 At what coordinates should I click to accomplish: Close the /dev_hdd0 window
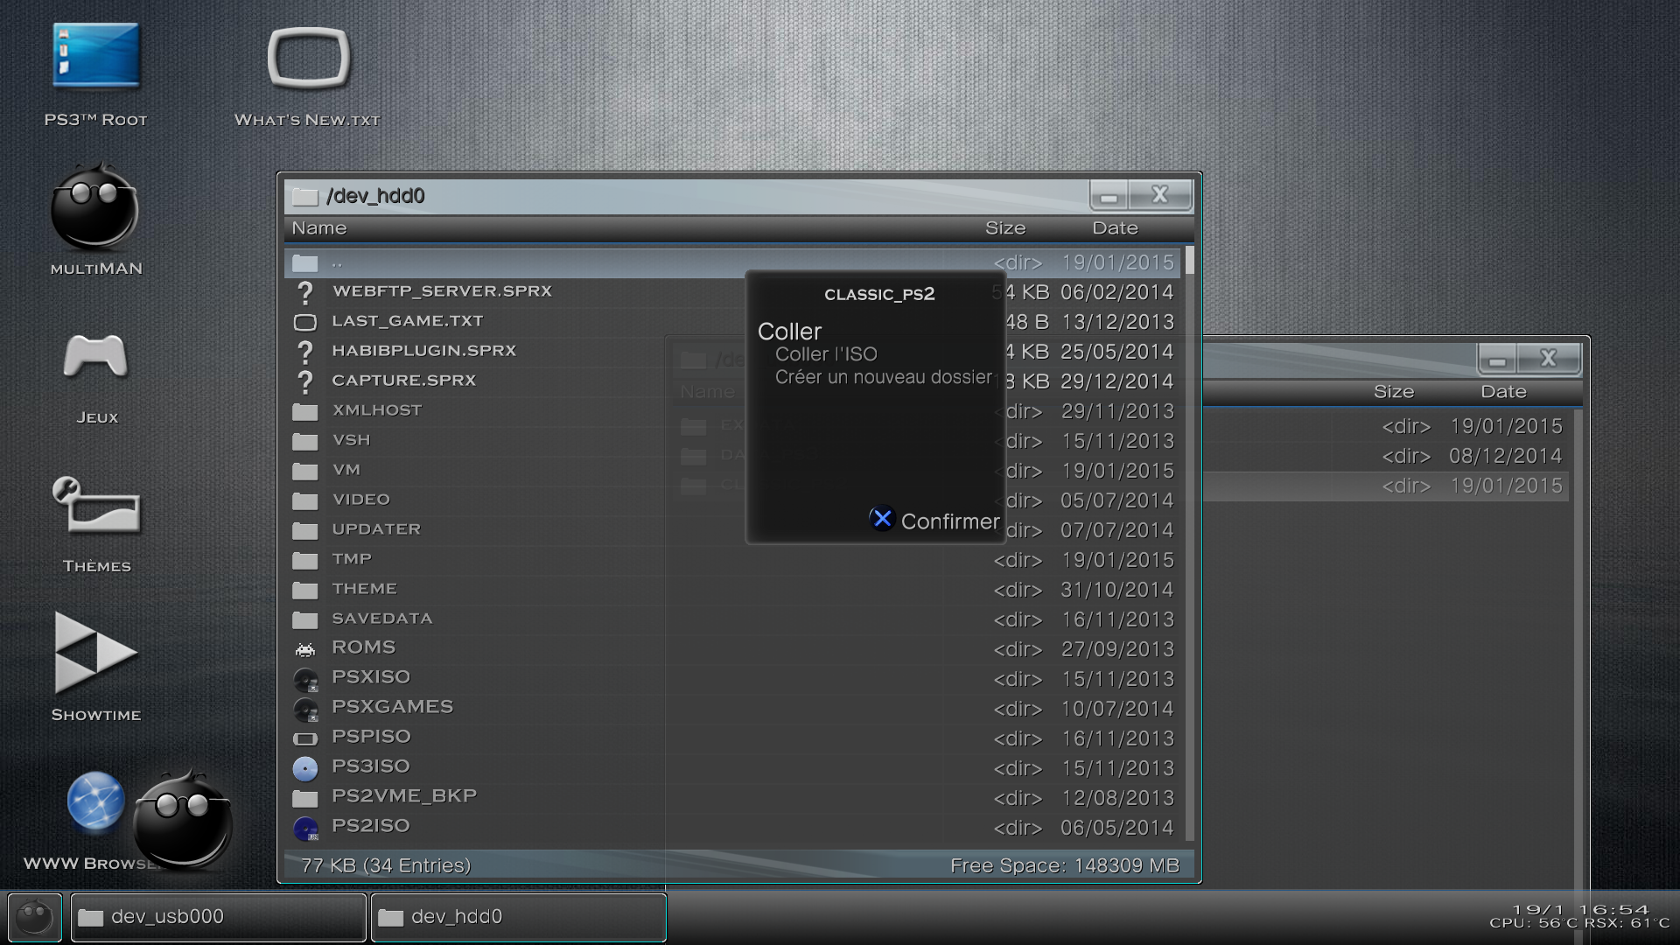tap(1160, 195)
